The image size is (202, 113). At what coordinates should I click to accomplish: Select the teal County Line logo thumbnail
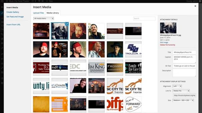(x=41, y=86)
